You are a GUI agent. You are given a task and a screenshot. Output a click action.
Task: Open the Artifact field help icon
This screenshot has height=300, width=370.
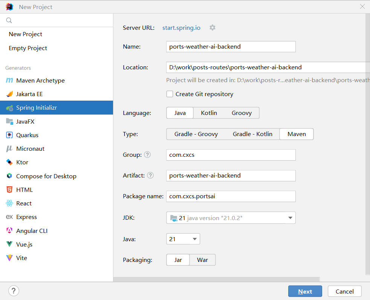(150, 175)
